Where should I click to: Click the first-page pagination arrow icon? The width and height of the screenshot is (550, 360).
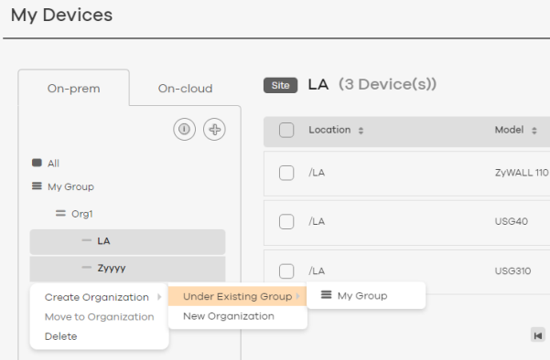coord(538,335)
